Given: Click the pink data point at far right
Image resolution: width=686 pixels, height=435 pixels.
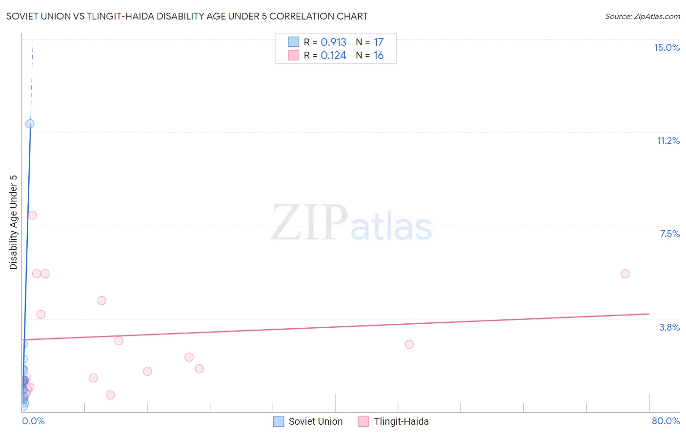Looking at the screenshot, I should click(x=625, y=274).
